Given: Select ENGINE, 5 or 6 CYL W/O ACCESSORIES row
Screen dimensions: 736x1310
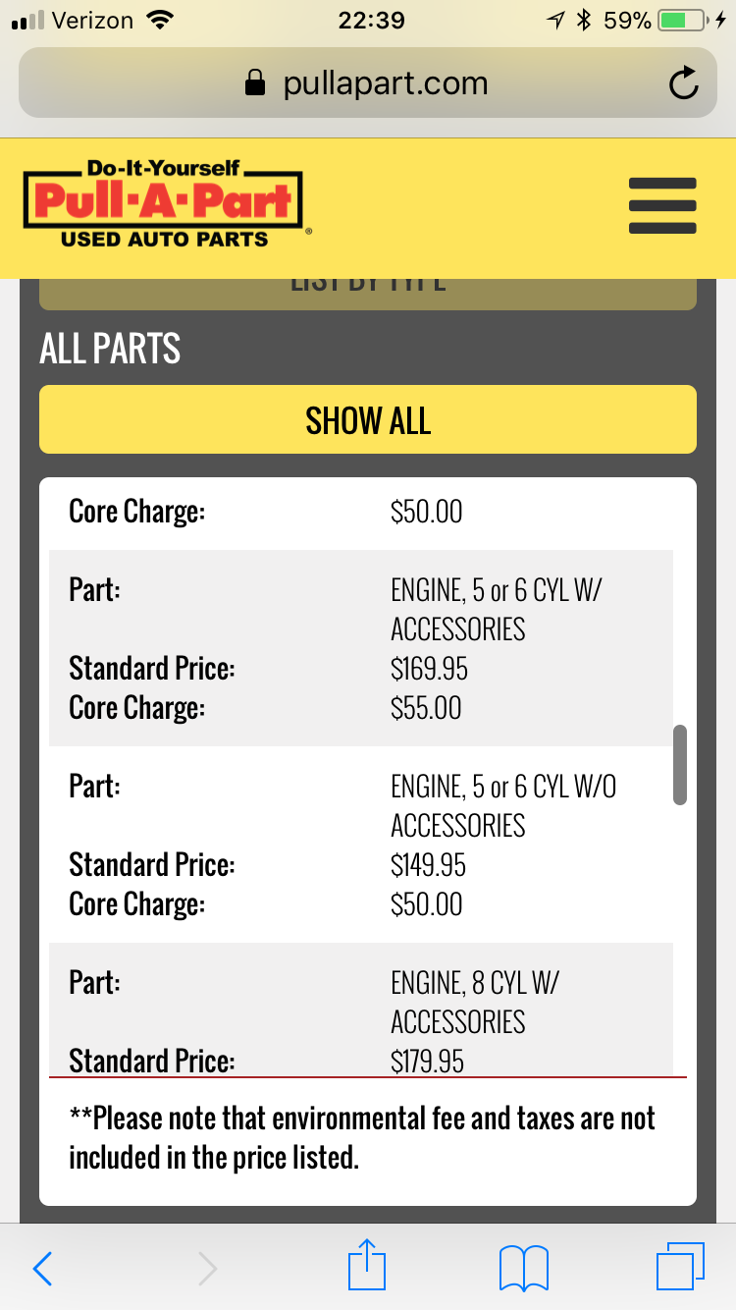Looking at the screenshot, I should pos(361,845).
